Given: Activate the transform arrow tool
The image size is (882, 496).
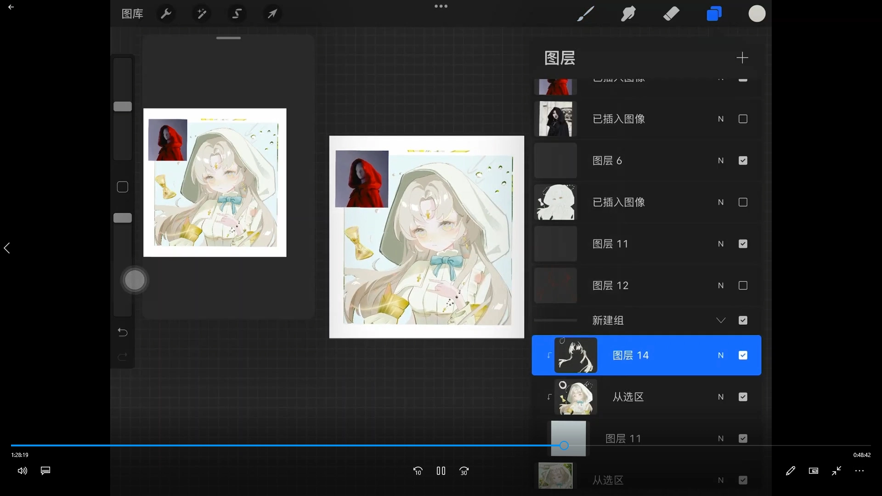Looking at the screenshot, I should click(x=272, y=14).
